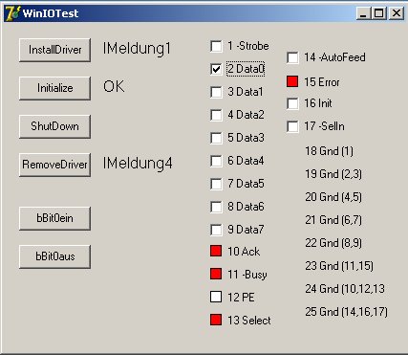Screen dimensions: 408x355
Task: Click the 25 Gnd (14,16,17) label
Action: (x=347, y=312)
